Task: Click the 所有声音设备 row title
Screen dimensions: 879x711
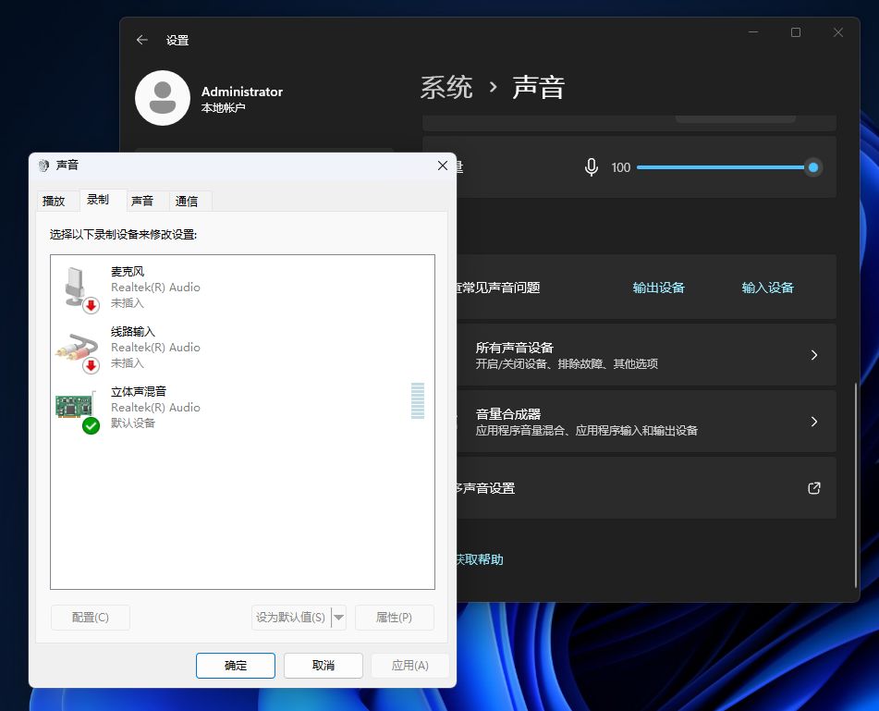Action: click(515, 348)
